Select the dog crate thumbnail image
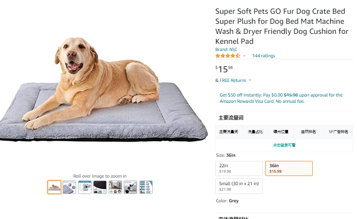 tap(115, 187)
